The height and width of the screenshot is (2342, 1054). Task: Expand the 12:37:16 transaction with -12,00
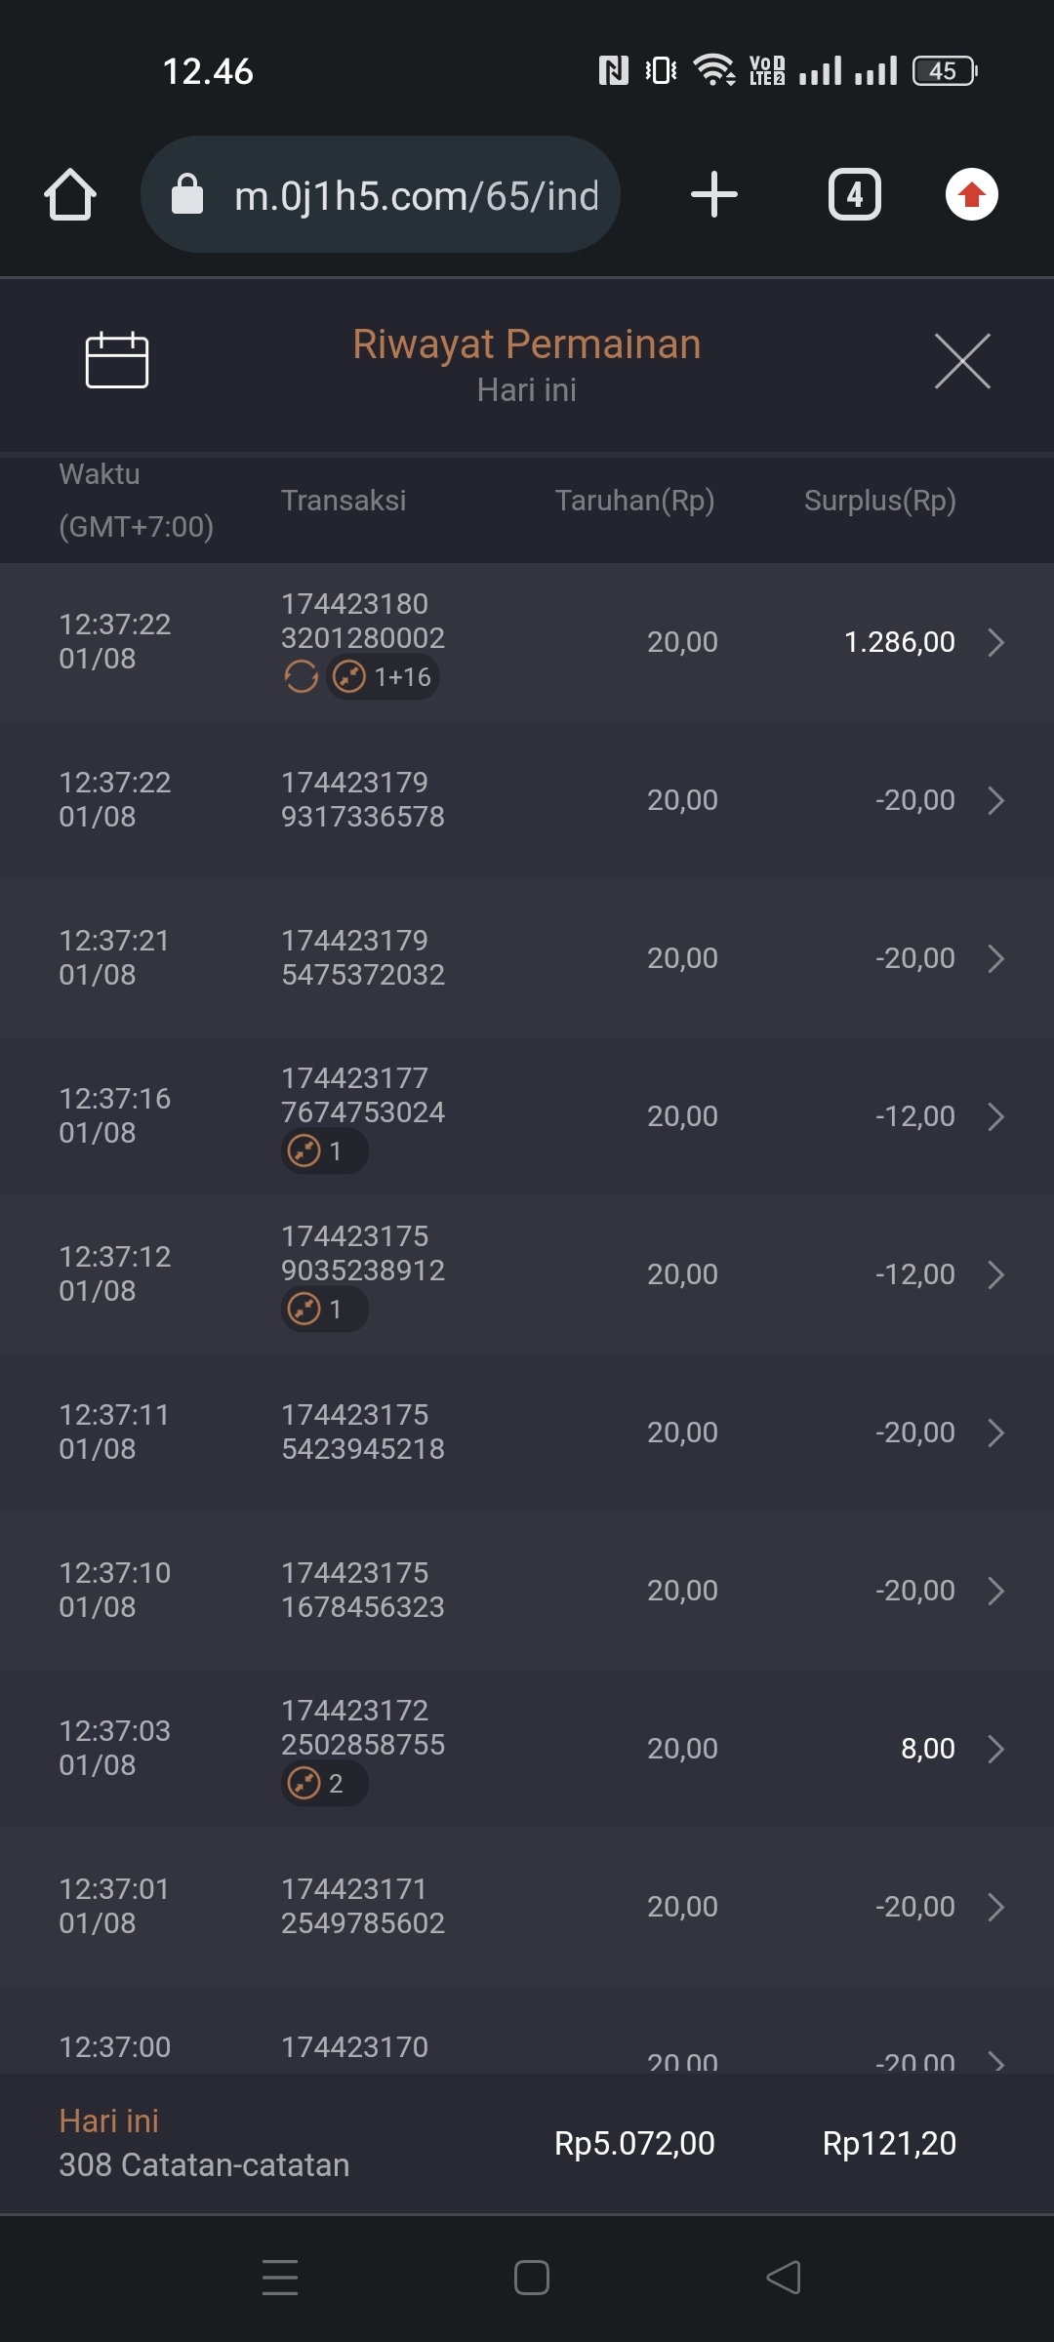coord(994,1116)
